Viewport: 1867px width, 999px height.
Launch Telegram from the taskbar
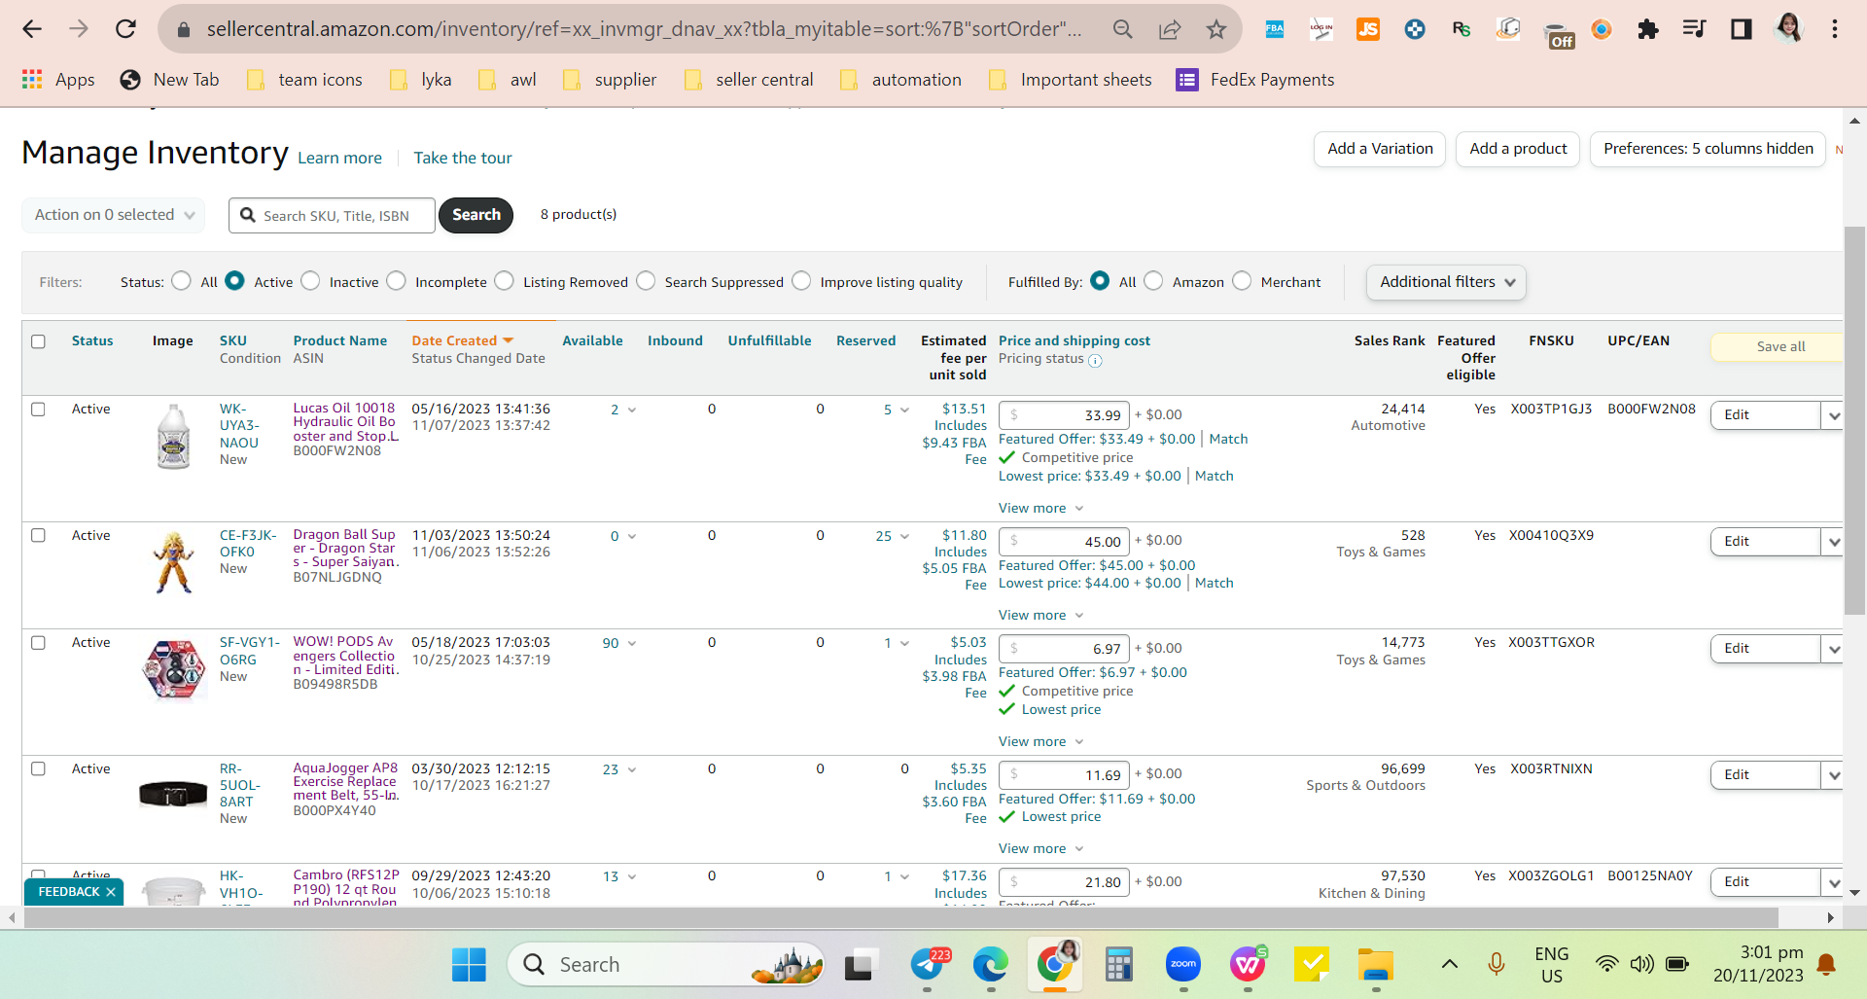click(x=928, y=965)
